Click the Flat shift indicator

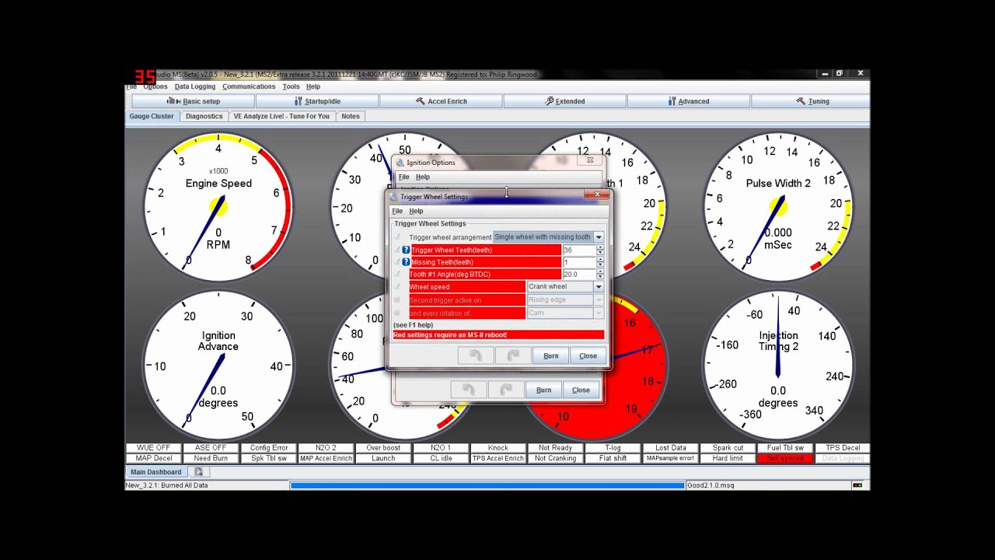[613, 458]
